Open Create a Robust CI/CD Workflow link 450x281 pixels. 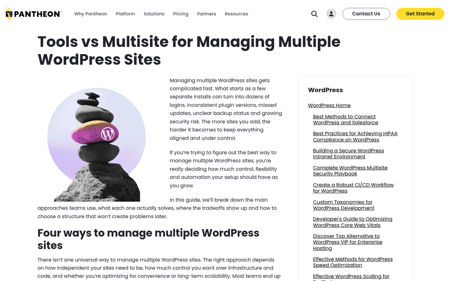coord(353,188)
